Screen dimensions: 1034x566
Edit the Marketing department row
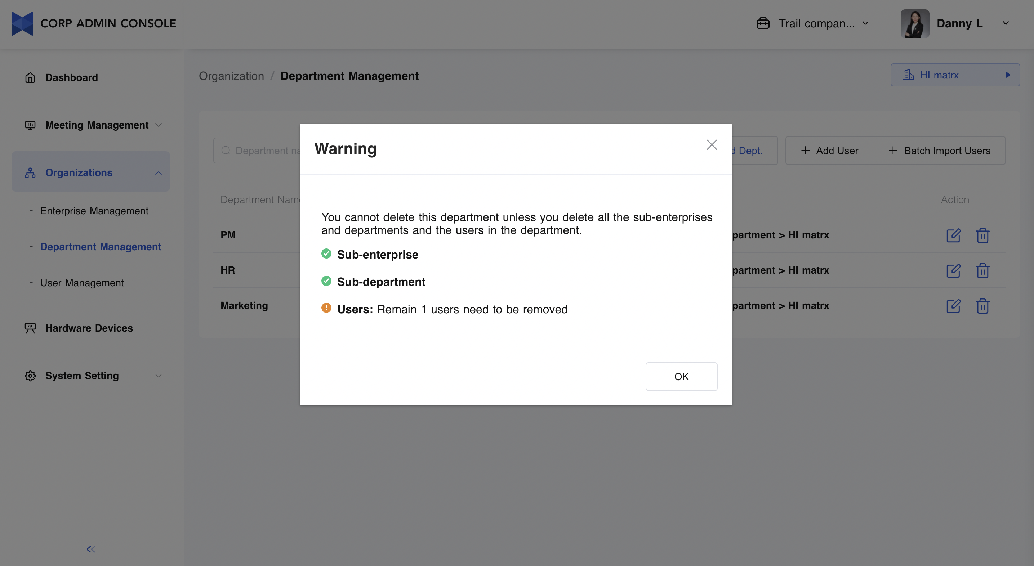click(953, 306)
